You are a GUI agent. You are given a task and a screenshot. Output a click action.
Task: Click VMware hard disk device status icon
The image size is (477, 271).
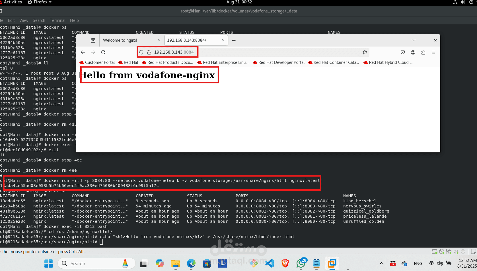tap(435, 251)
